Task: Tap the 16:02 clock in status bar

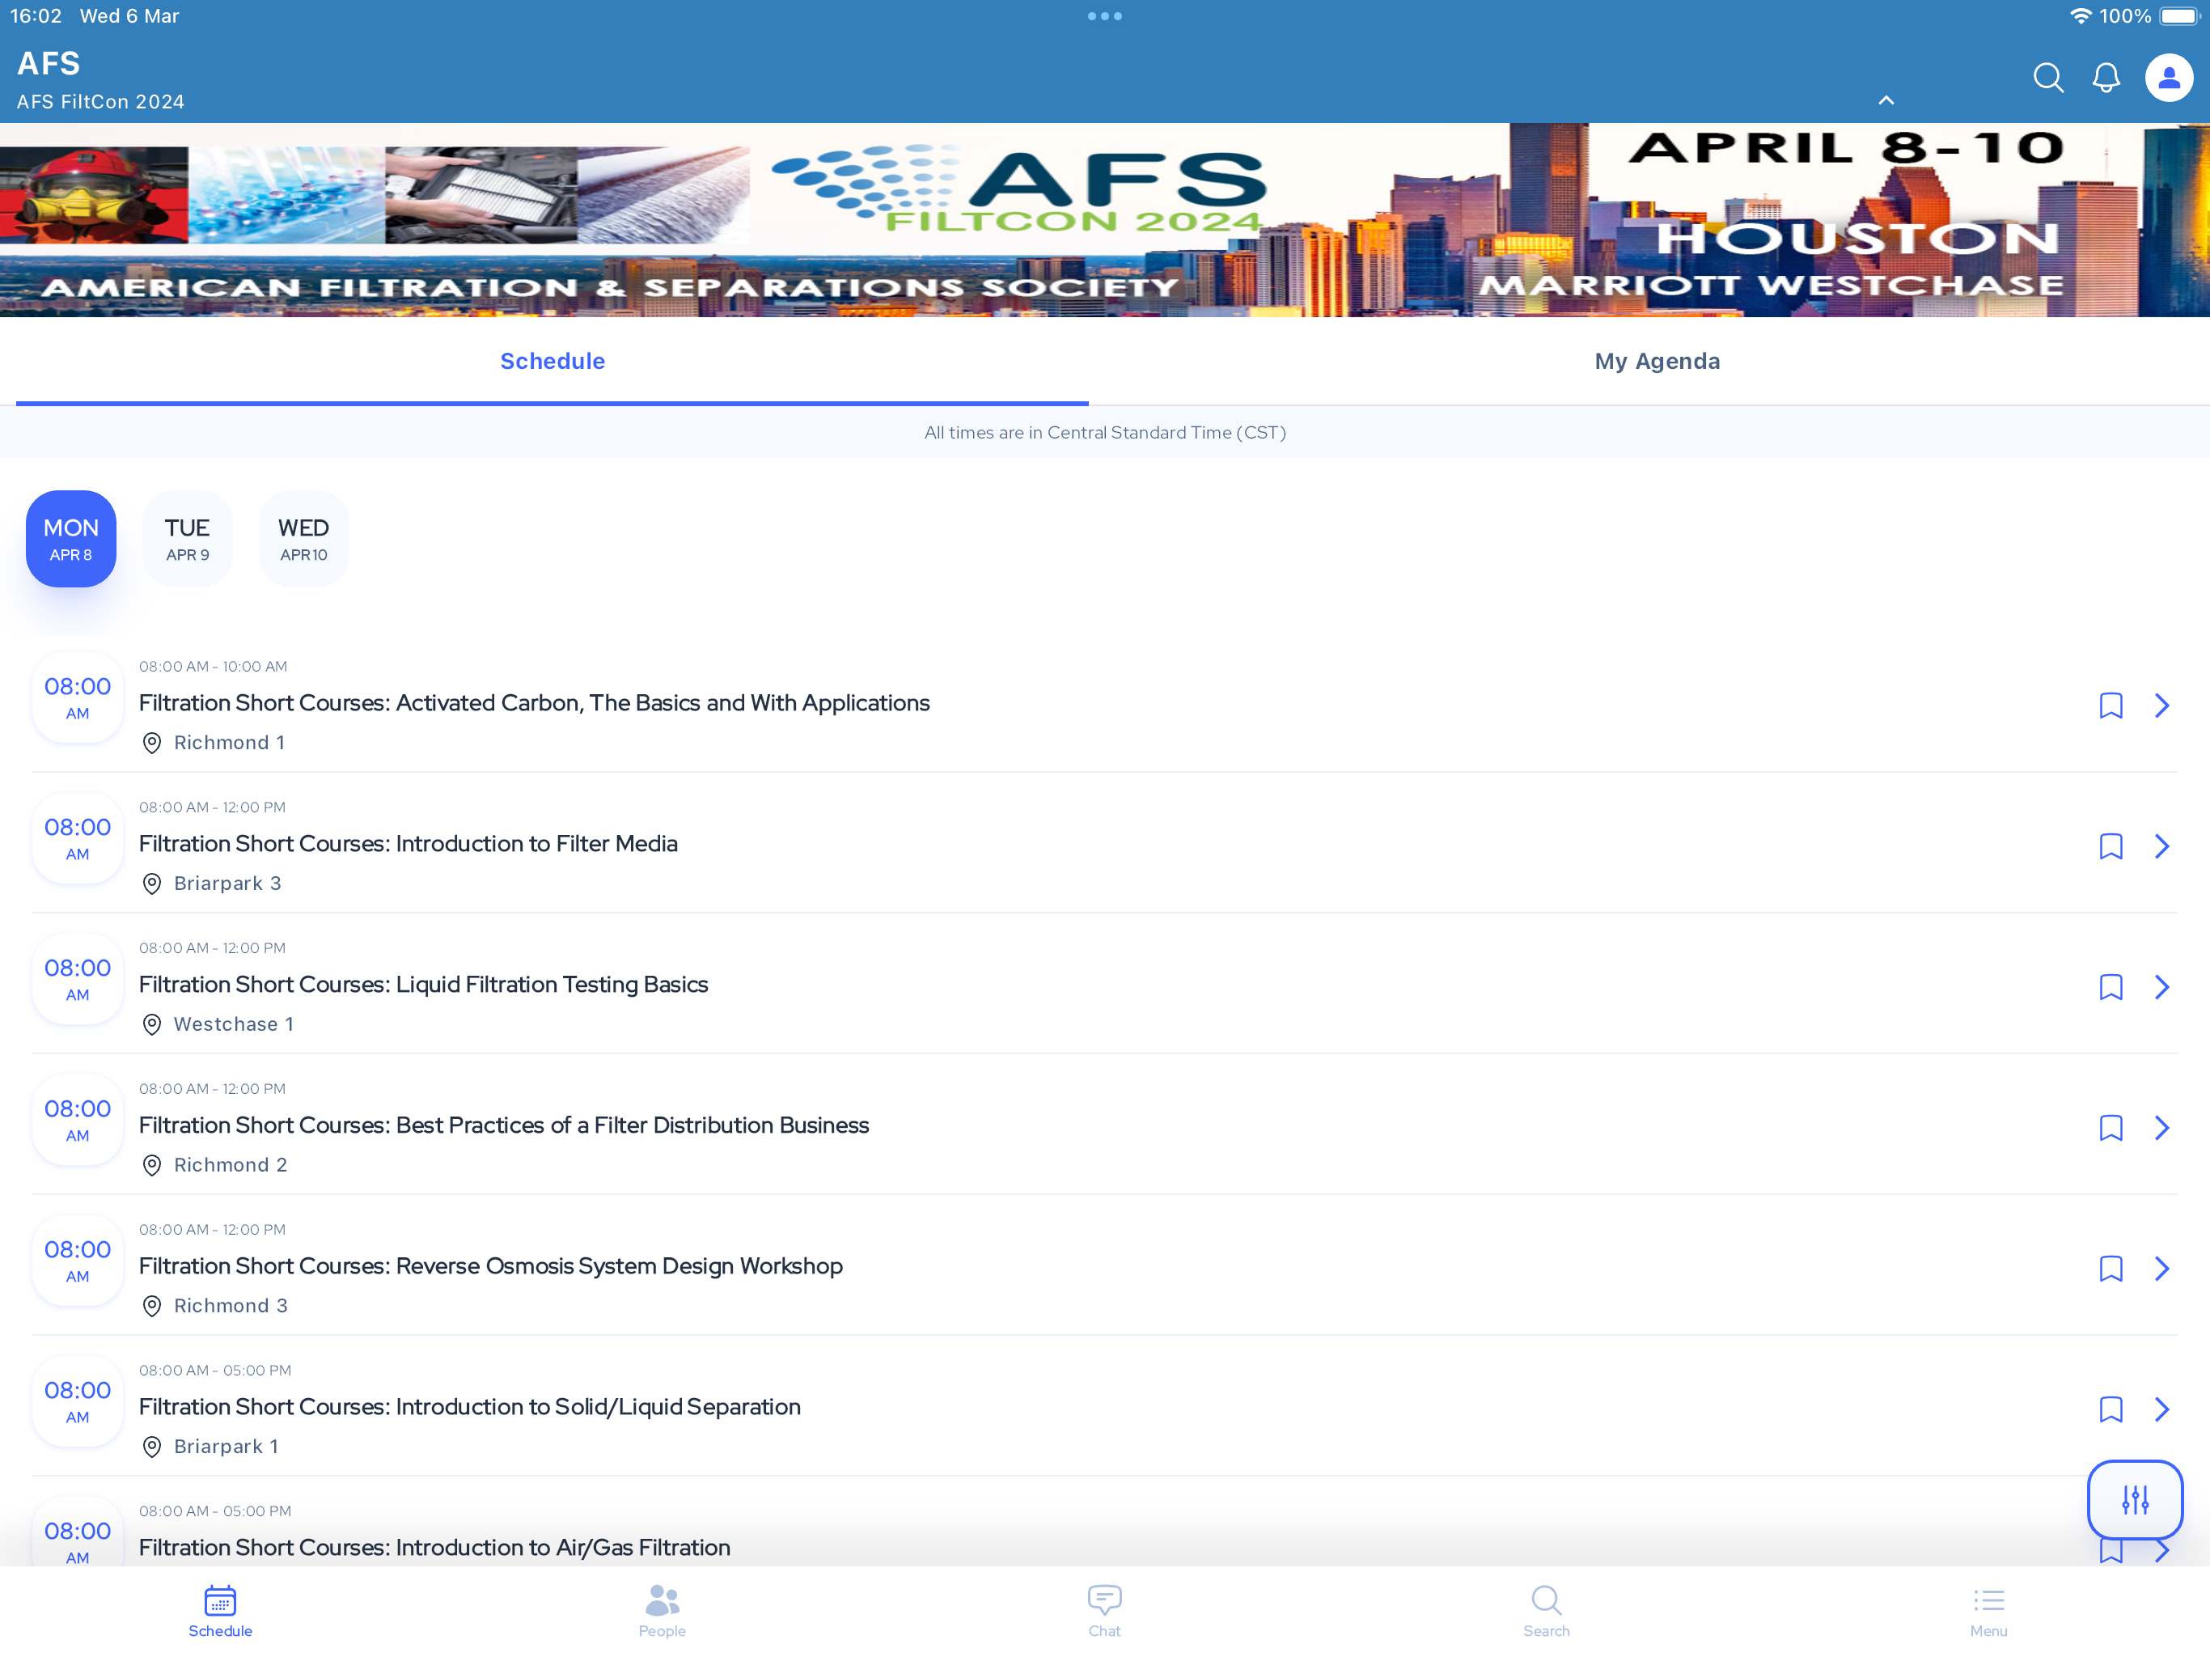Action: [x=36, y=16]
